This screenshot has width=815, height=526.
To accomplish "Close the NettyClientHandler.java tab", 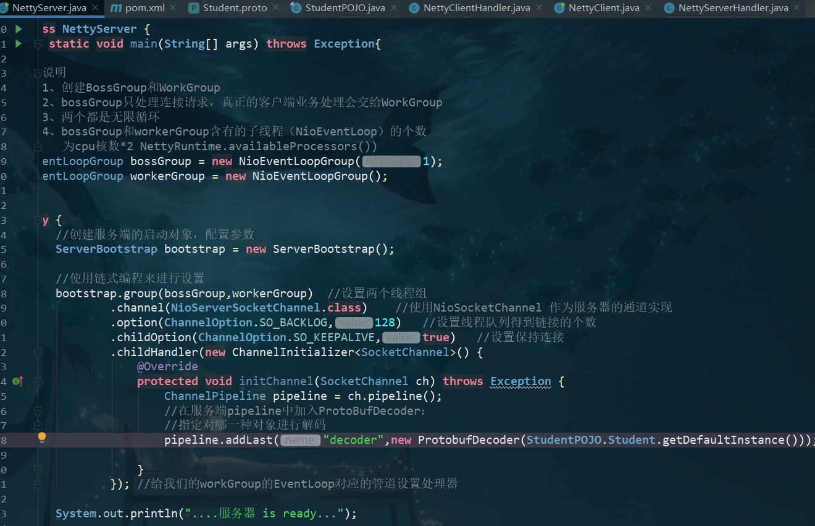I will tap(540, 8).
